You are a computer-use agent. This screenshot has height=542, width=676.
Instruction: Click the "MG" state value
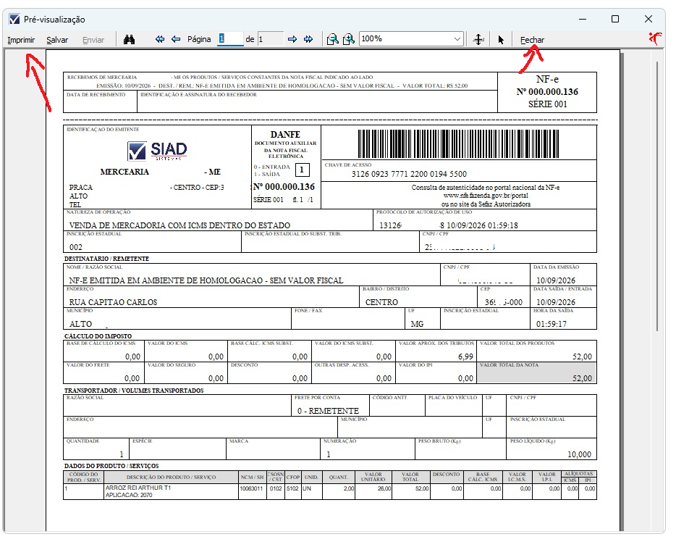point(417,324)
